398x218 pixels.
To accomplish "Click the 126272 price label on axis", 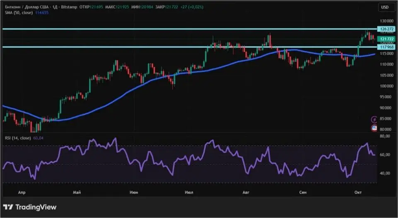I will point(384,29).
